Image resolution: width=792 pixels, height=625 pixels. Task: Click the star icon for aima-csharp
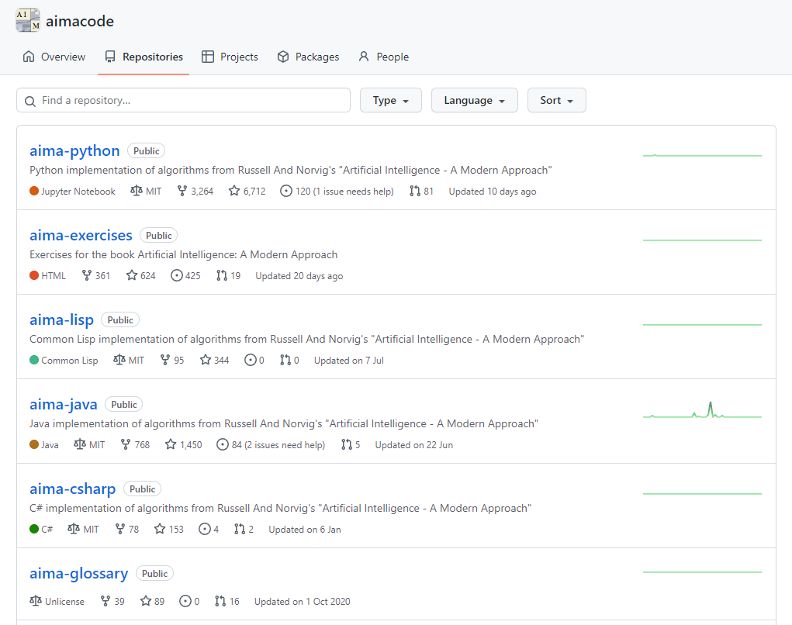tap(160, 529)
